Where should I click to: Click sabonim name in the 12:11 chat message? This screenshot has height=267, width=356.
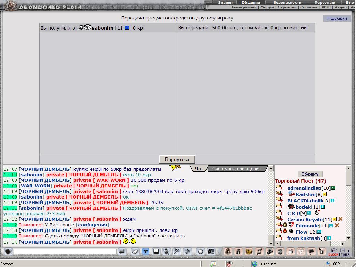[x=32, y=208]
